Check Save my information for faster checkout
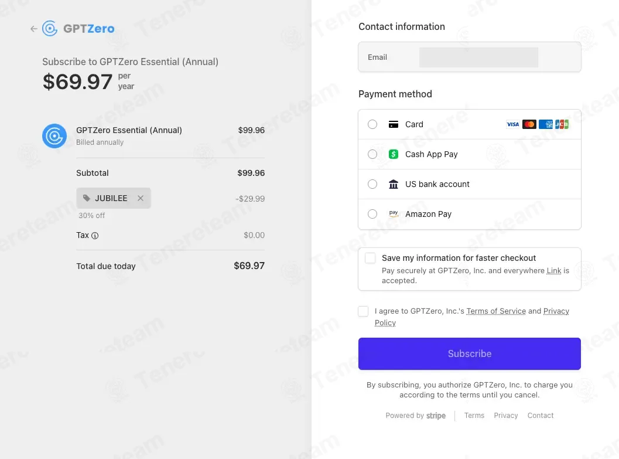This screenshot has width=619, height=459. pyautogui.click(x=370, y=259)
